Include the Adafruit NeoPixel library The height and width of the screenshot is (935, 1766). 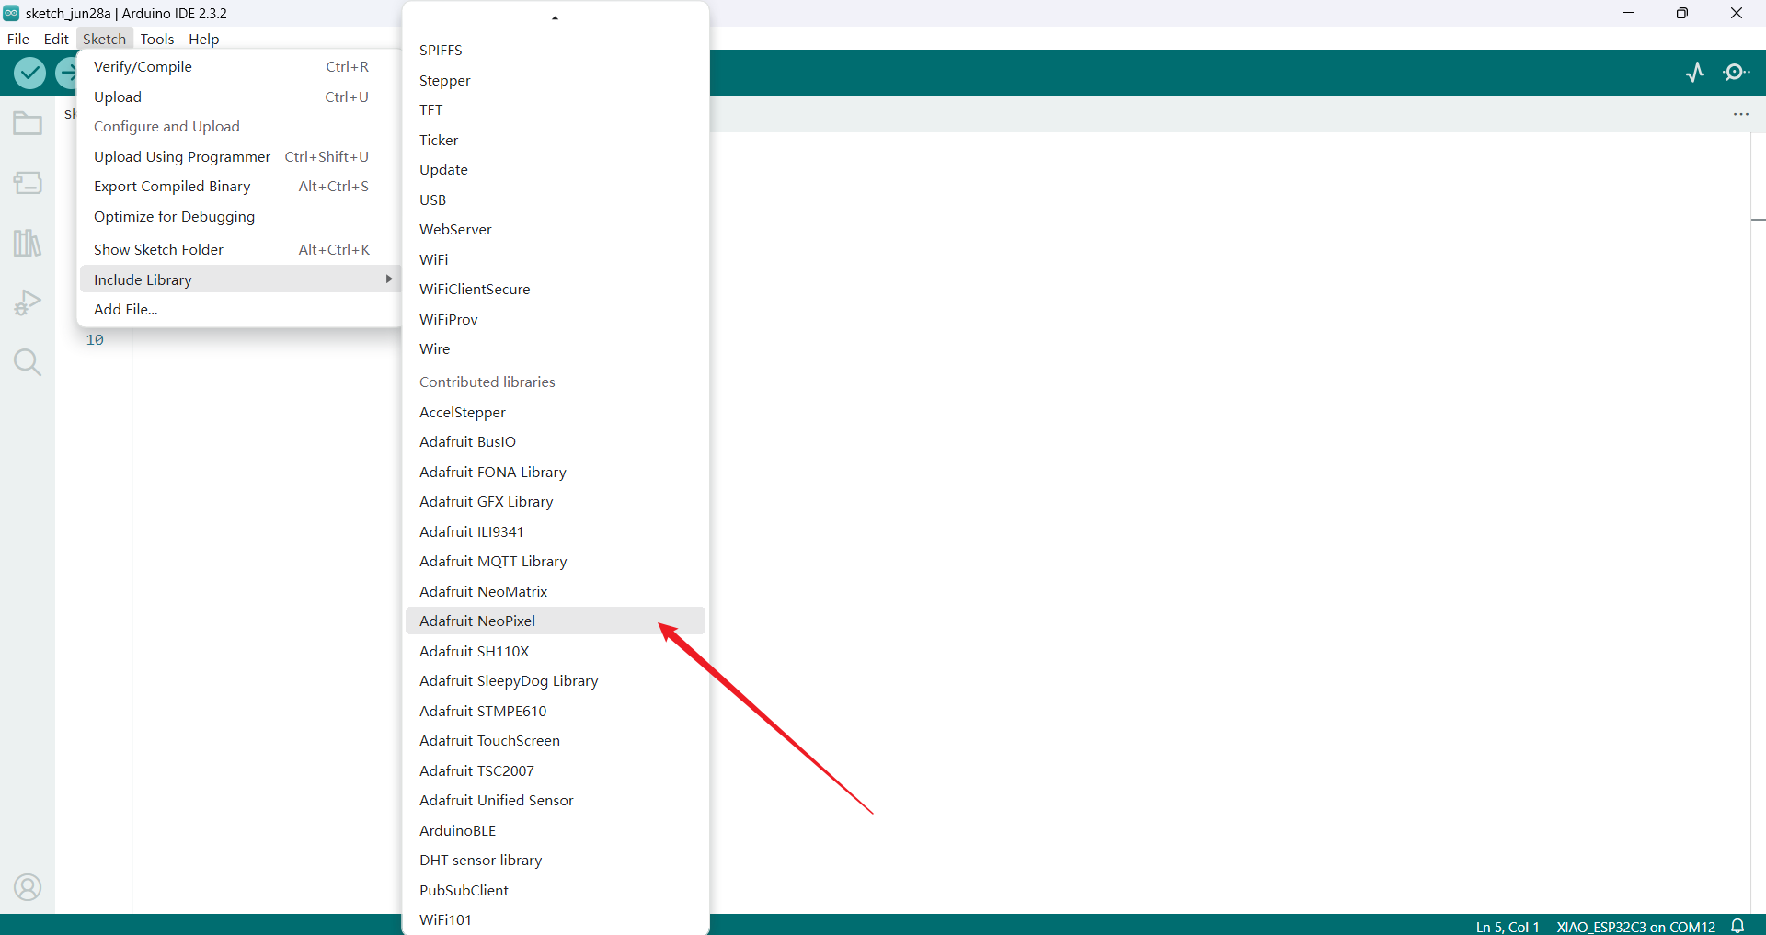(x=556, y=621)
